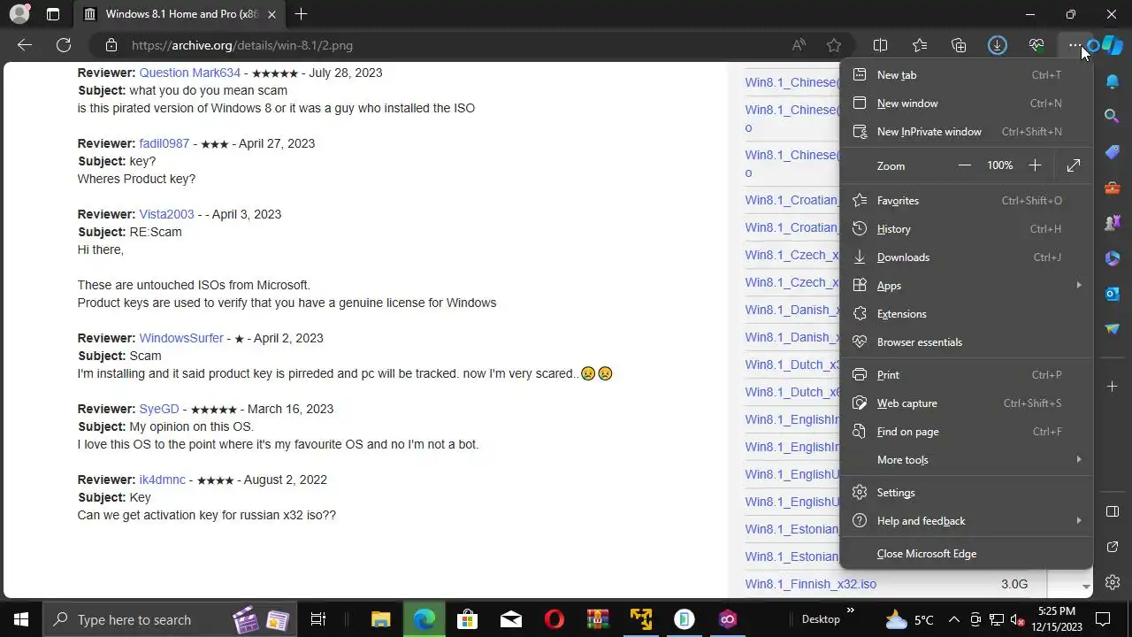Close the Windows 8.1 Home and Pro tab
This screenshot has height=637, width=1132.
pos(272,14)
